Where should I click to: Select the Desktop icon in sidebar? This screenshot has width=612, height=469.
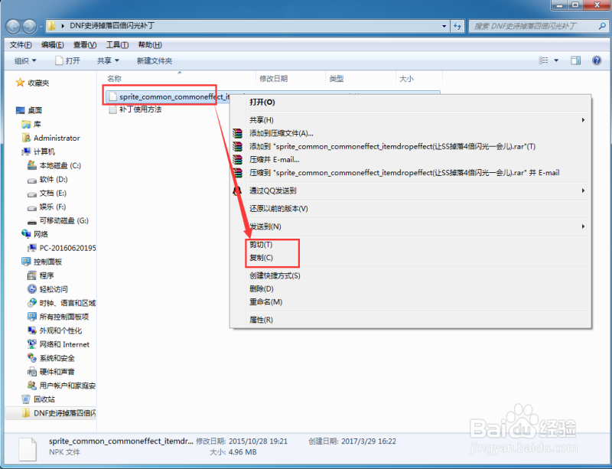coord(21,110)
